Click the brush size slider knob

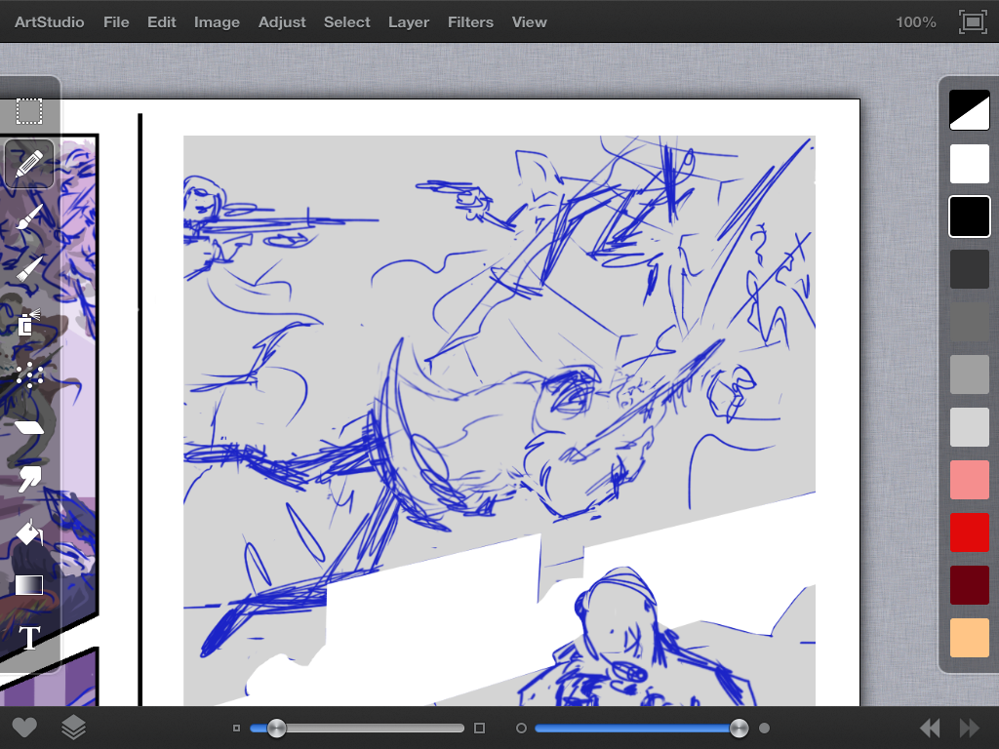(x=276, y=728)
